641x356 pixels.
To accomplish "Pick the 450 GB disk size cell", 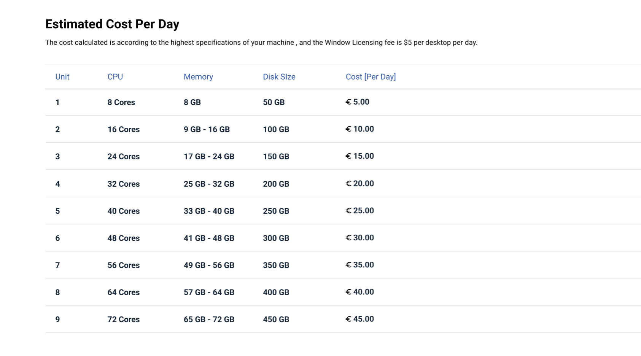I will 276,319.
